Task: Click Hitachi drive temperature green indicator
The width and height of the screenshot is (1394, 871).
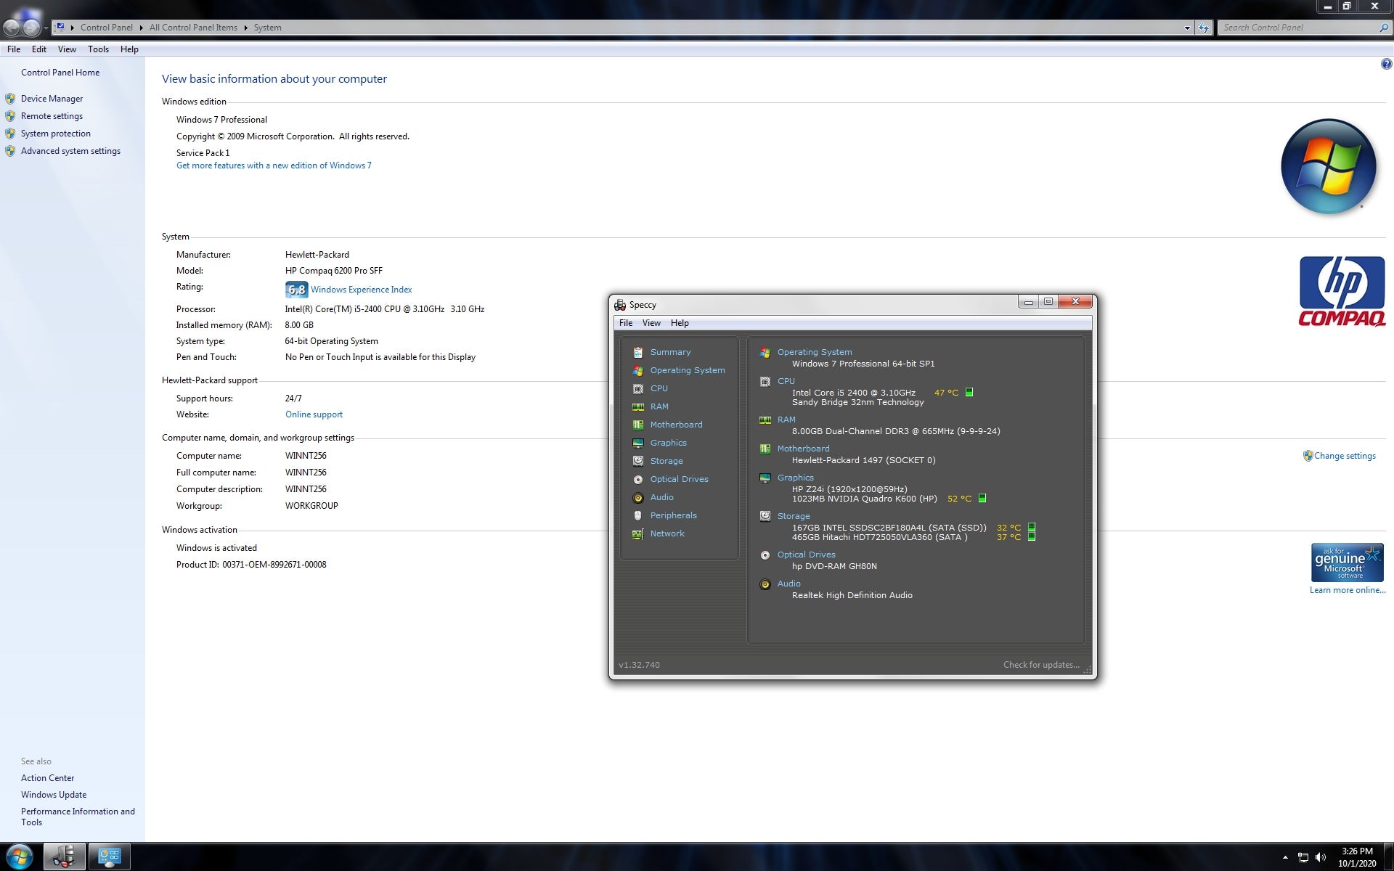Action: 1031,536
